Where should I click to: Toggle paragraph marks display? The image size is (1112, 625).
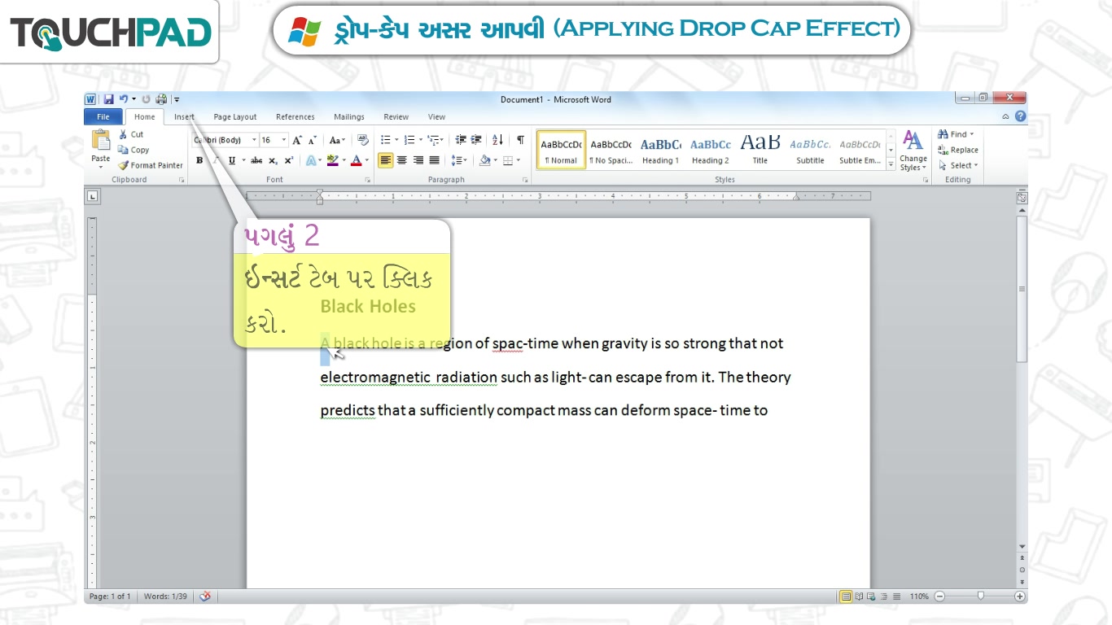point(520,140)
